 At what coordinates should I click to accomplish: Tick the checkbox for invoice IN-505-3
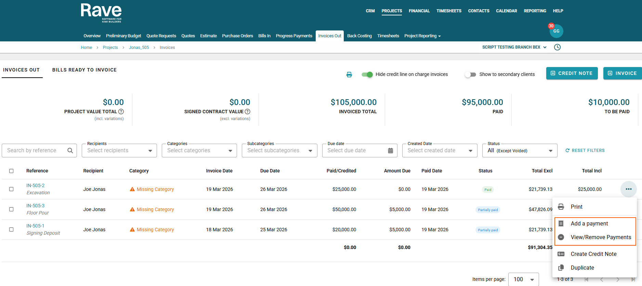point(11,209)
